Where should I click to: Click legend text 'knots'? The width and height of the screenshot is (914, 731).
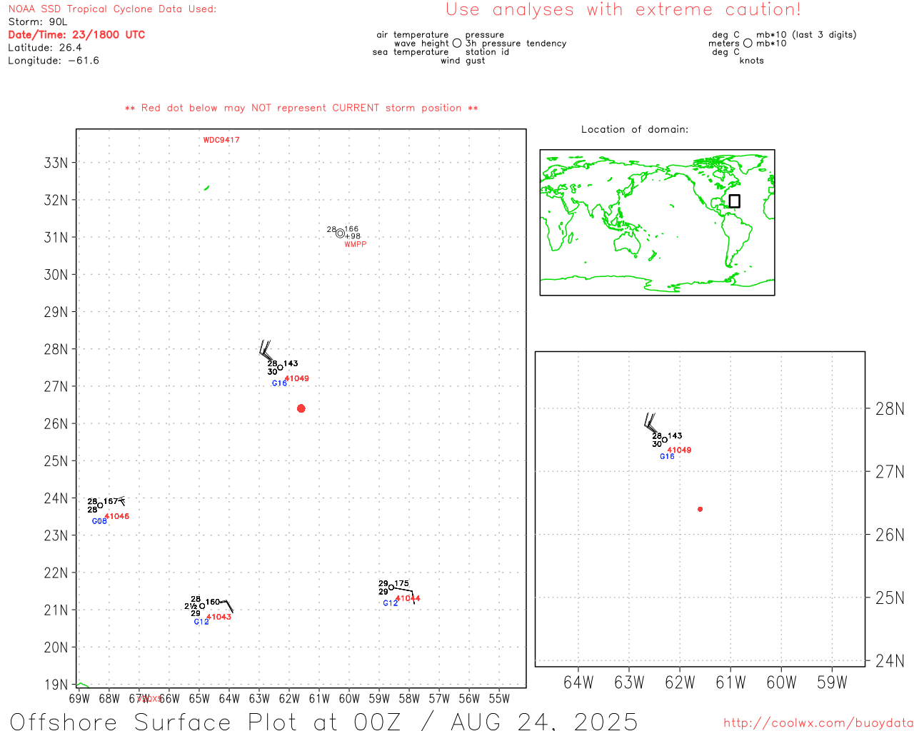pos(751,61)
